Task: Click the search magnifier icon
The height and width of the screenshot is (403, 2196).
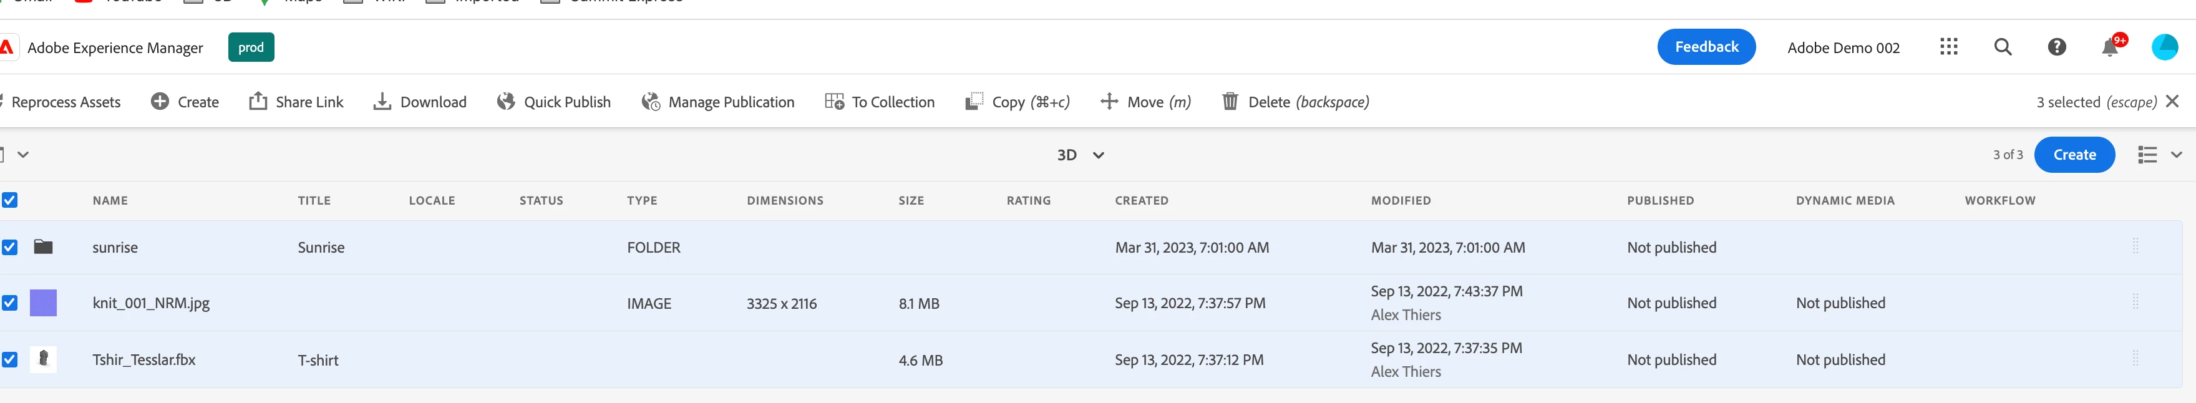Action: point(2003,47)
